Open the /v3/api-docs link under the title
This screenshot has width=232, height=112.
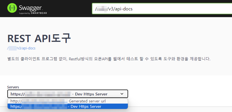21,48
